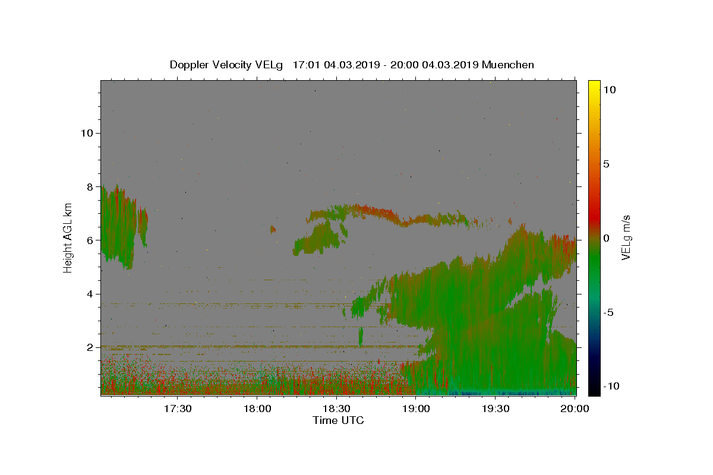The width and height of the screenshot is (713, 475).
Task: Click the colorbar value label 0
Action: pyautogui.click(x=606, y=238)
